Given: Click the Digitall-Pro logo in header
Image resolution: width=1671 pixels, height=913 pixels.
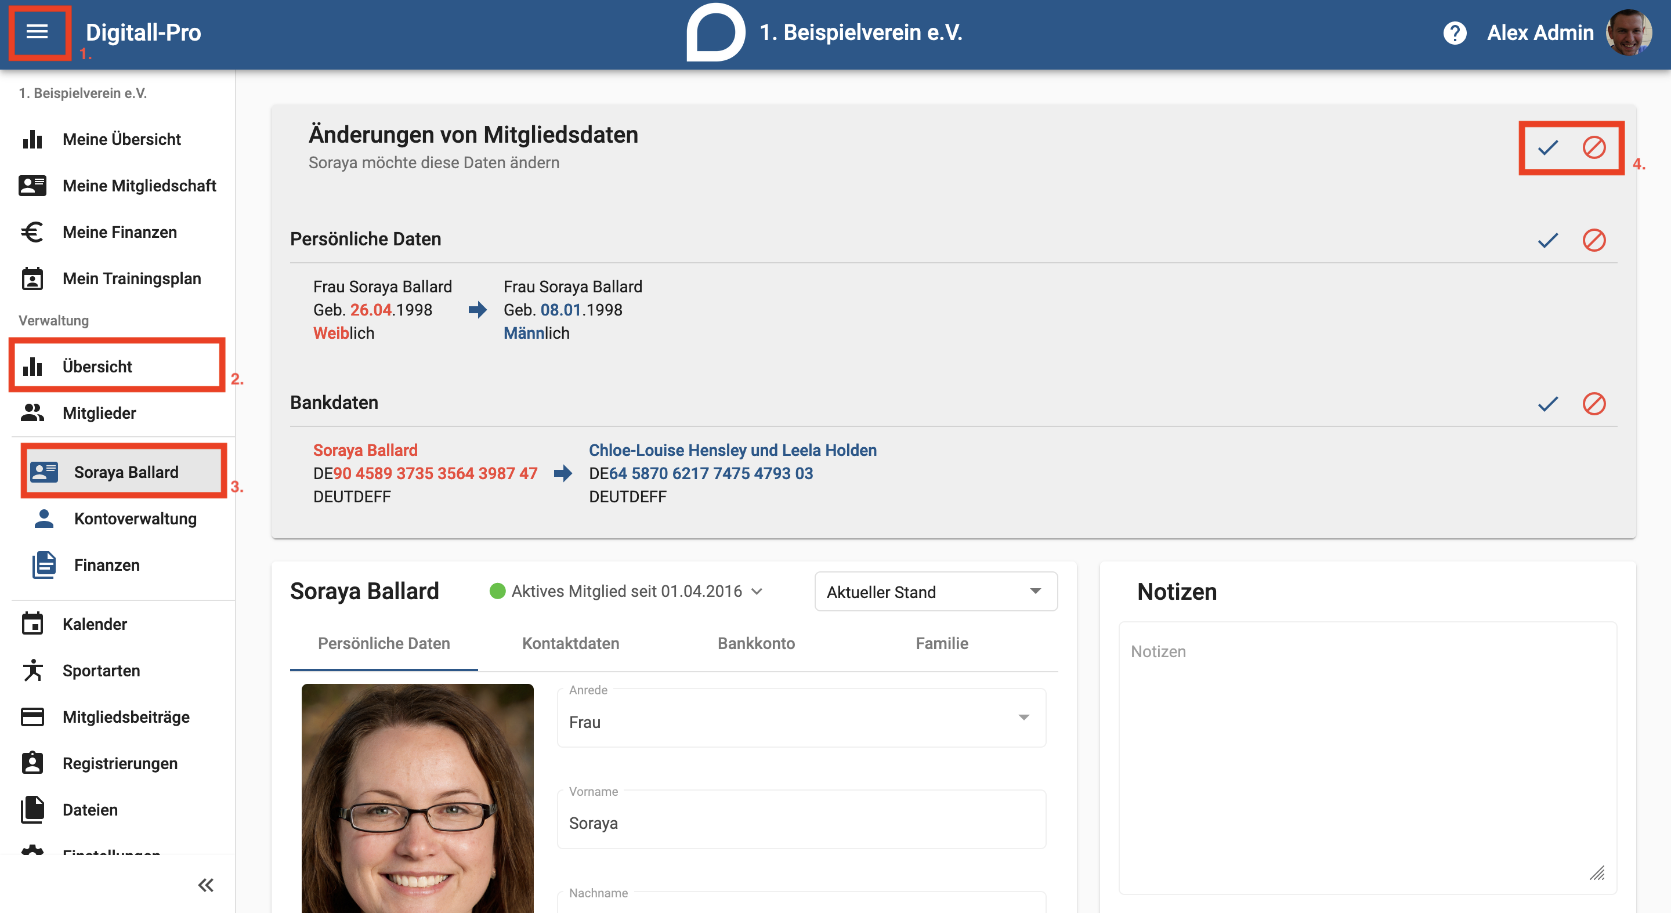Looking at the screenshot, I should click(143, 32).
